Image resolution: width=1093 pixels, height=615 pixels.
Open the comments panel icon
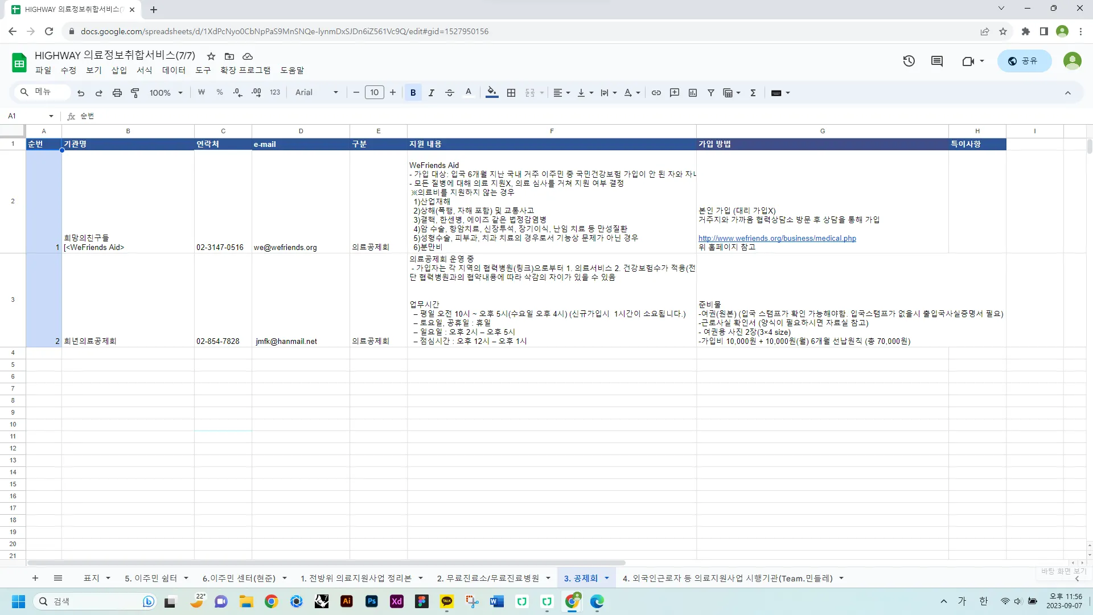point(936,61)
